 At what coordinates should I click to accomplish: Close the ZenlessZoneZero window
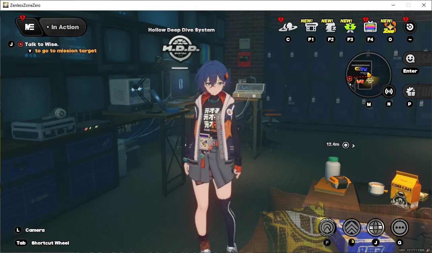(424, 5)
